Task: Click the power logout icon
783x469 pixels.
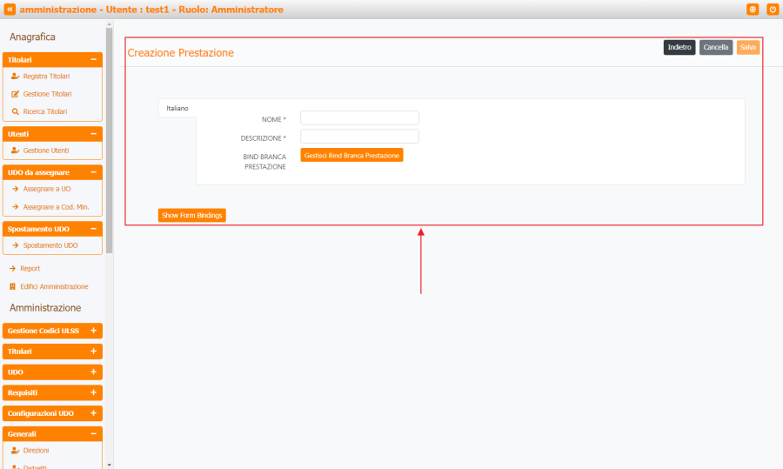Action: [773, 9]
